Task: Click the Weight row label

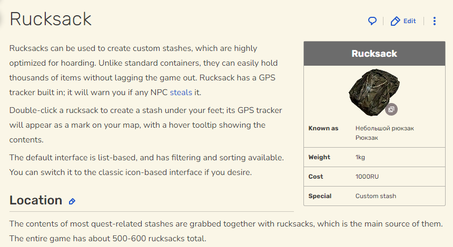Action: 319,157
